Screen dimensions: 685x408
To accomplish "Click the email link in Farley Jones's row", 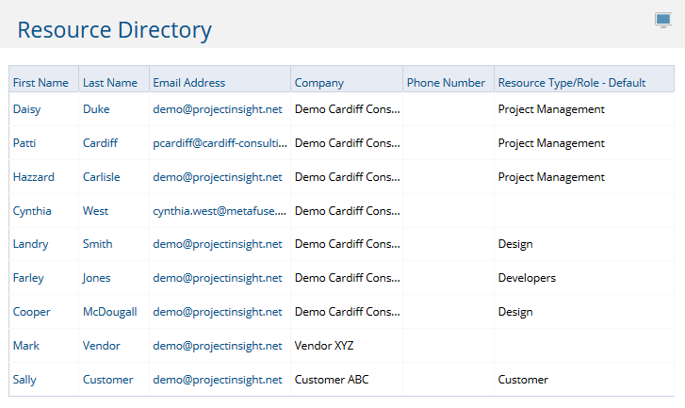I will (217, 278).
